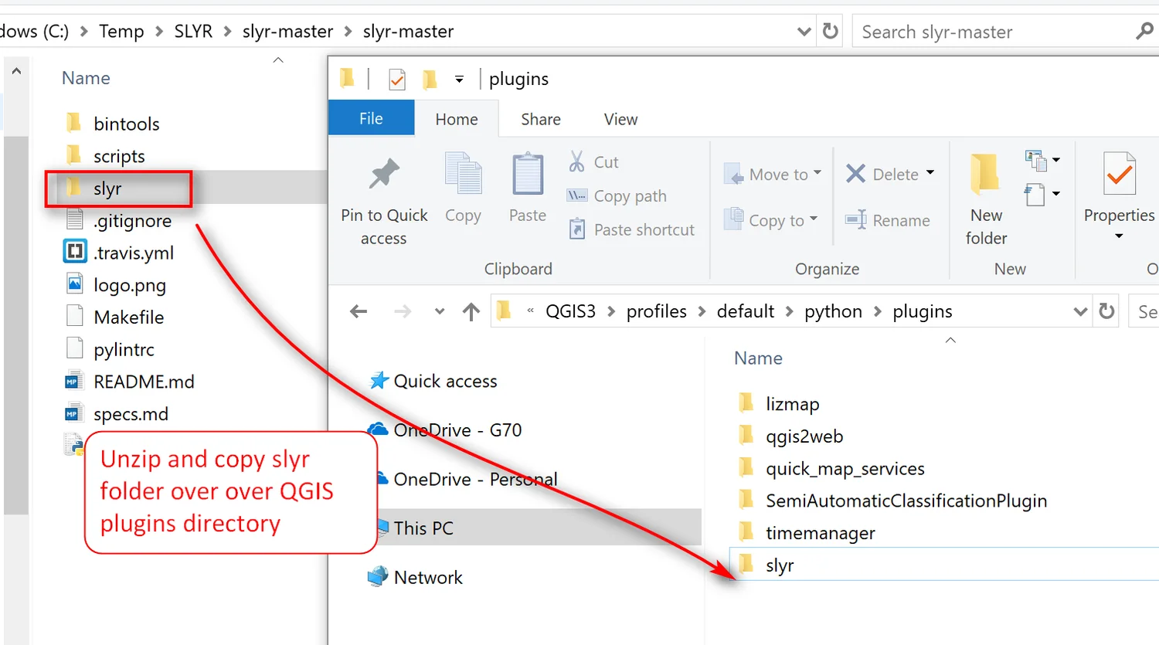Click the Properties checkmark icon
The height and width of the screenshot is (645, 1159).
(1119, 174)
